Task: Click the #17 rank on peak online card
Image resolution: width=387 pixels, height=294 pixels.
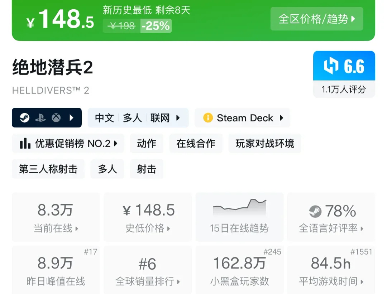Action: pos(91,252)
